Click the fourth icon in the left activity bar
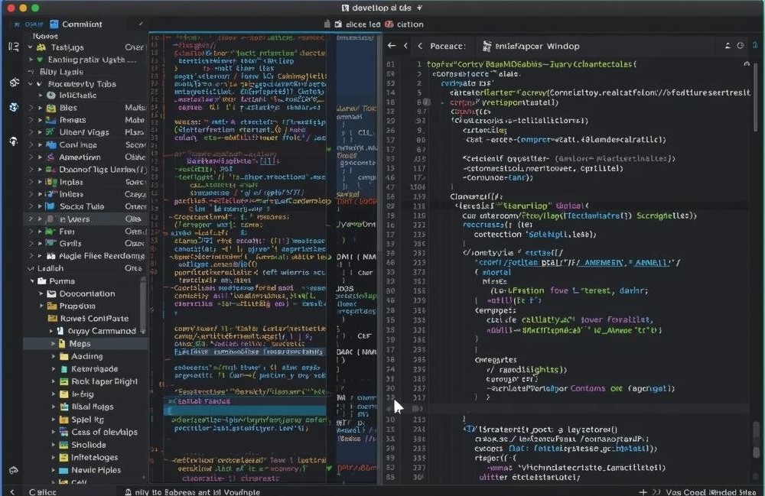This screenshot has width=765, height=496. (x=13, y=141)
